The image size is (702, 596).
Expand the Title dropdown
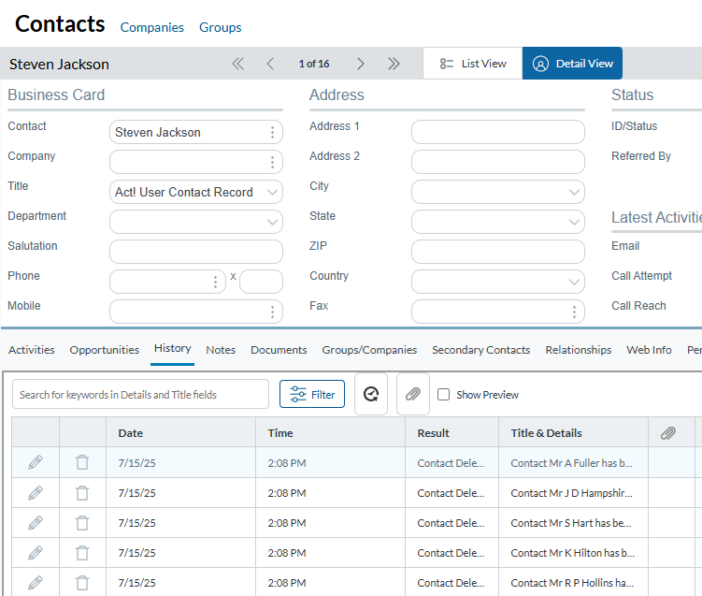[272, 192]
